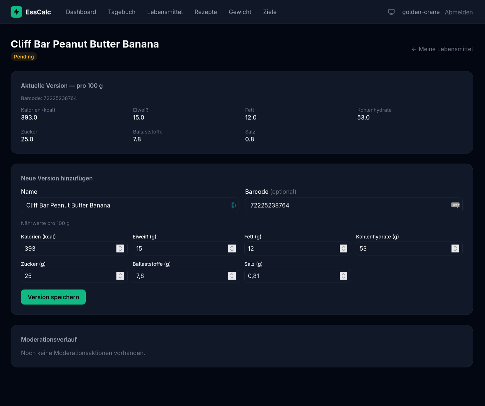Focus the Kohlenhydrate (g) input
The image size is (485, 406).
pos(409,248)
